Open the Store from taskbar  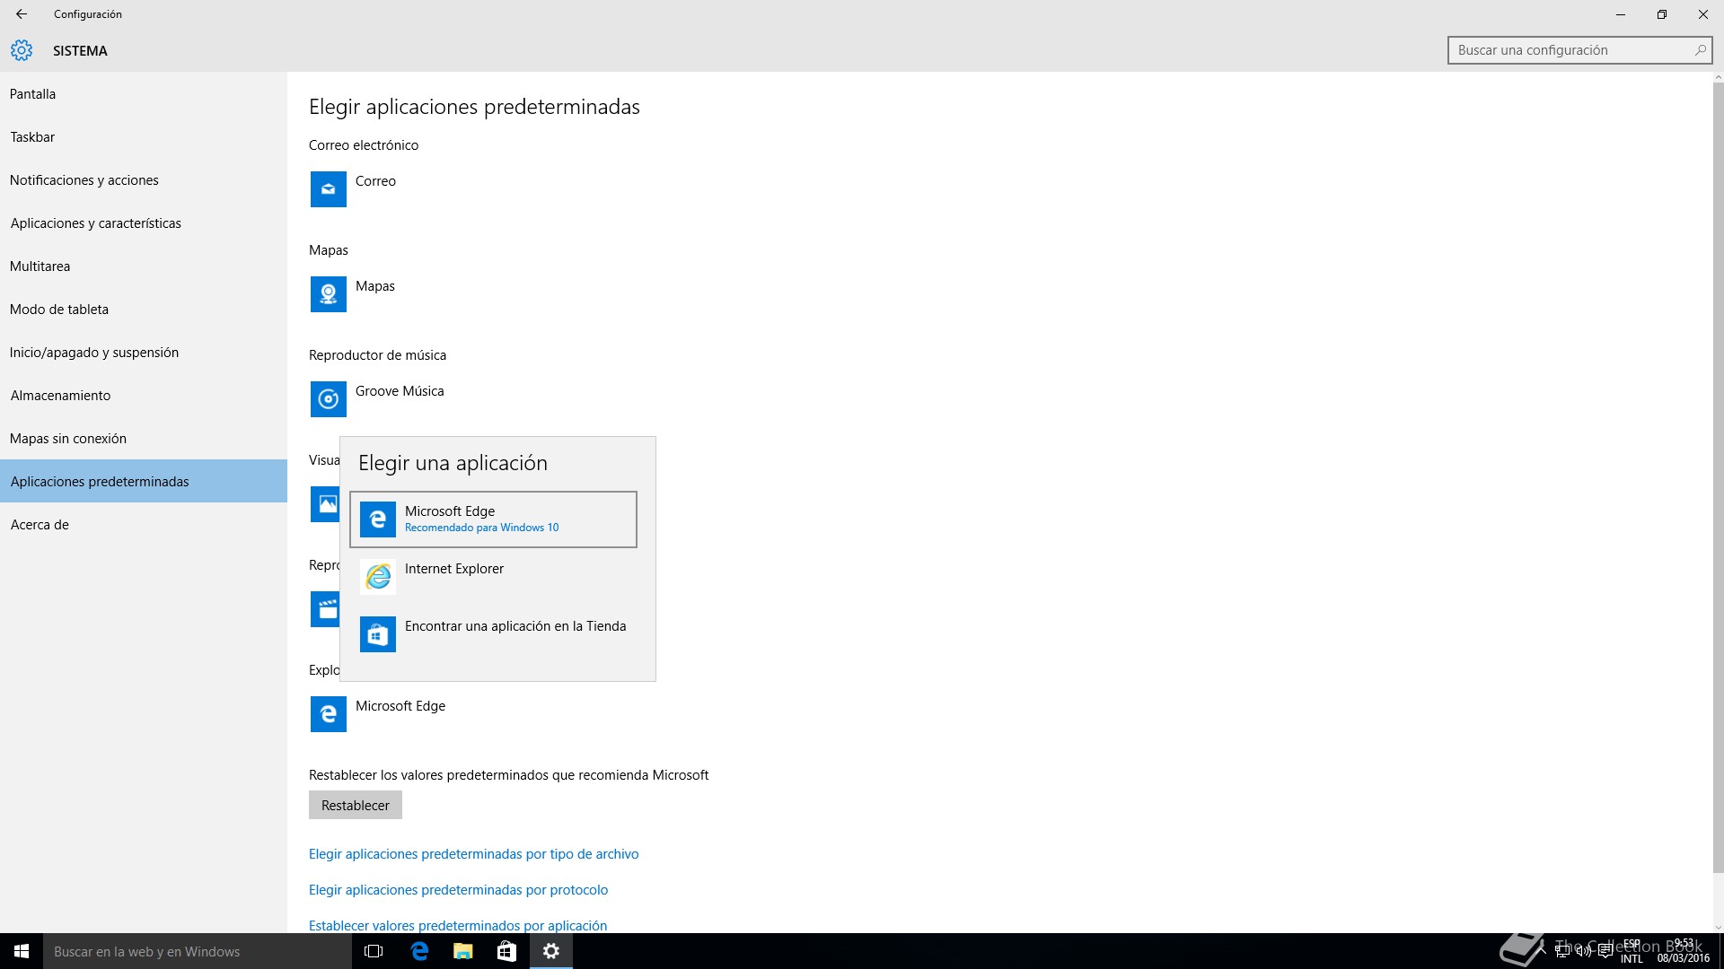pos(506,951)
